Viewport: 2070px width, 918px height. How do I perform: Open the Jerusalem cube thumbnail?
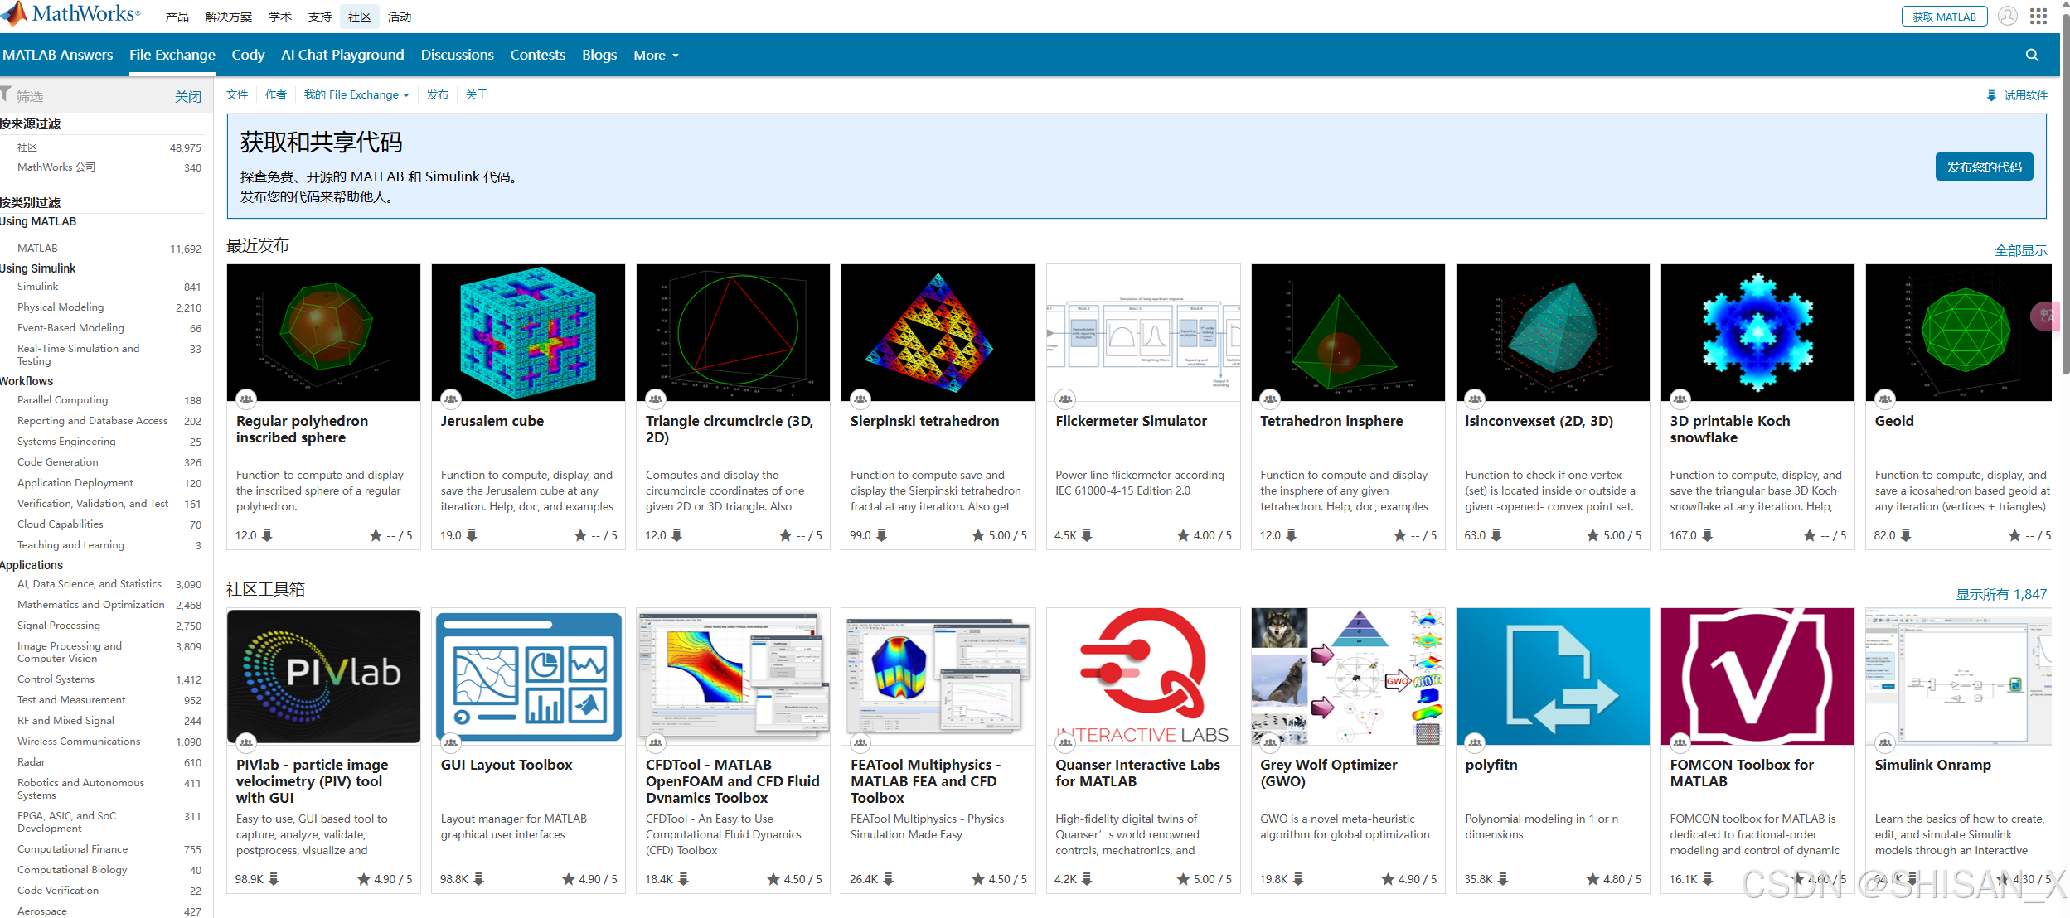click(x=528, y=332)
